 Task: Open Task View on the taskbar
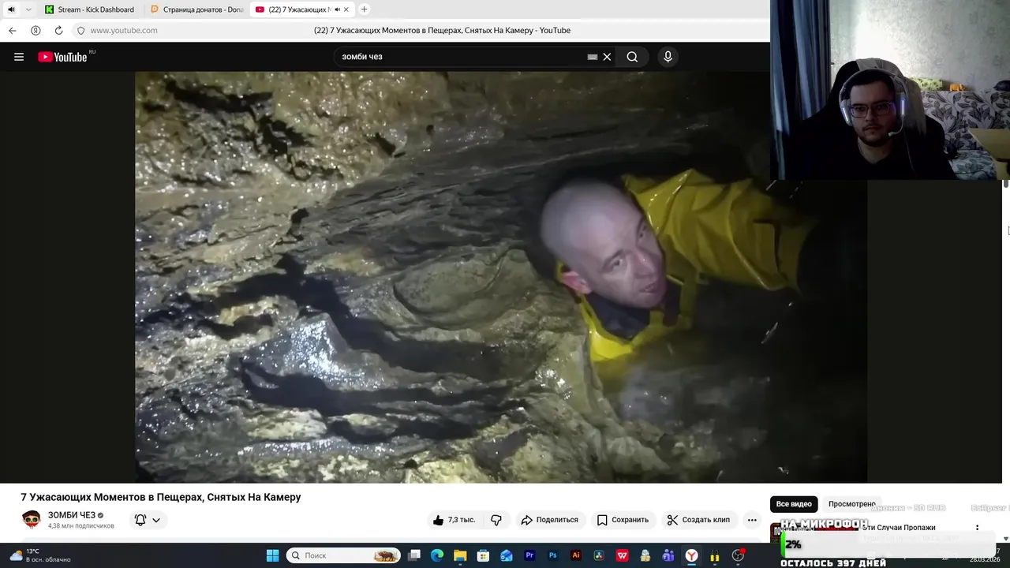pos(414,555)
